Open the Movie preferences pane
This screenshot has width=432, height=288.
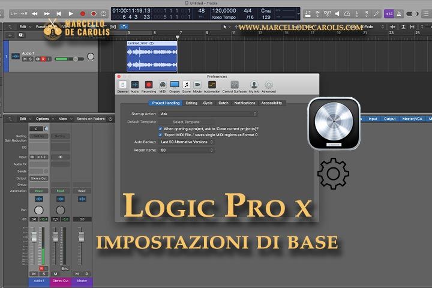197,87
